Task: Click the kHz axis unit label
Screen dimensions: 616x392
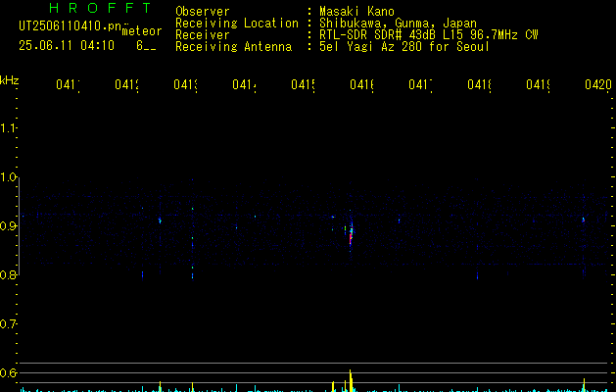Action: click(10, 80)
